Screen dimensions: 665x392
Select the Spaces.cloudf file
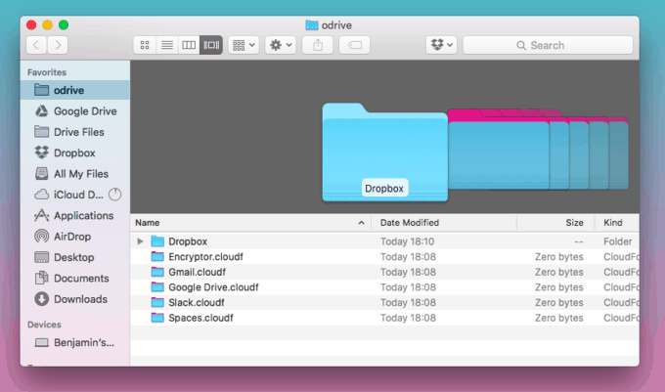(384, 318)
